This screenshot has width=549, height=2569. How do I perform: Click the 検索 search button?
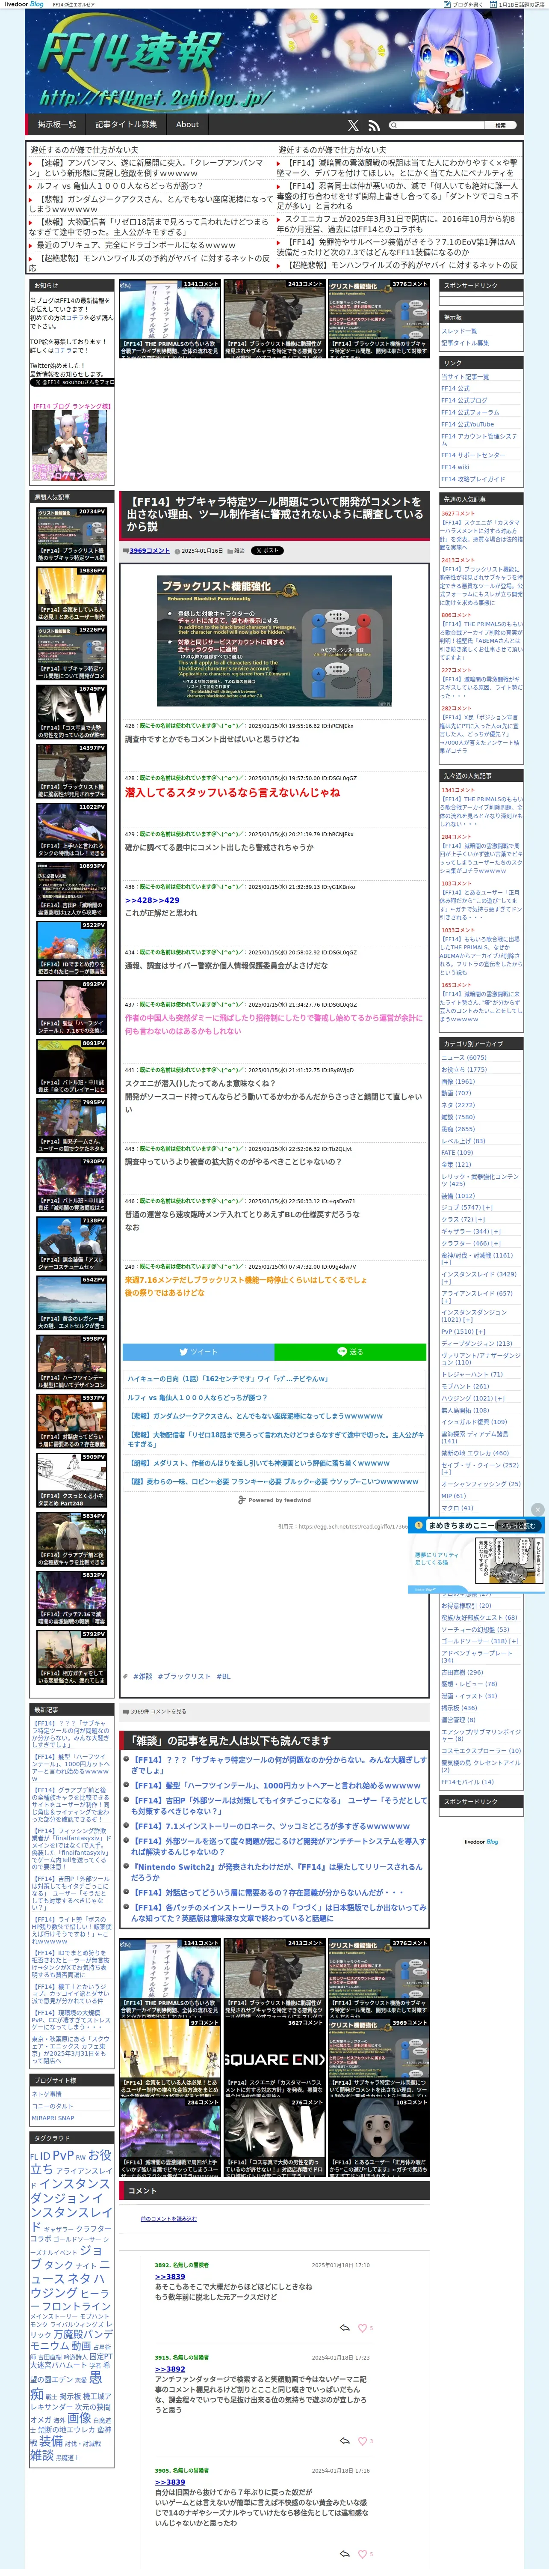point(501,125)
